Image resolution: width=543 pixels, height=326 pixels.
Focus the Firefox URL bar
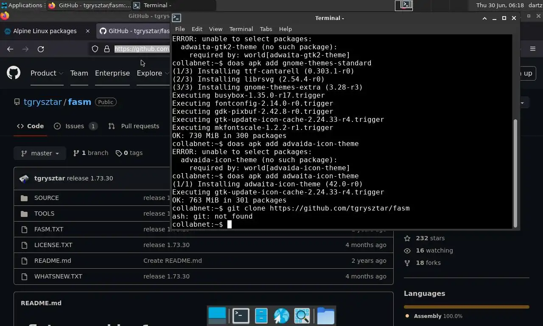[x=142, y=49]
